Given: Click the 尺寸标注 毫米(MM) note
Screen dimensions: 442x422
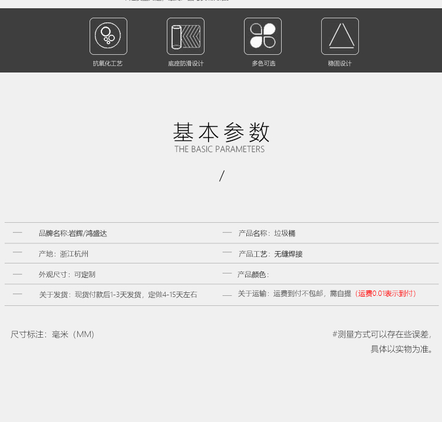Looking at the screenshot, I should (52, 335).
